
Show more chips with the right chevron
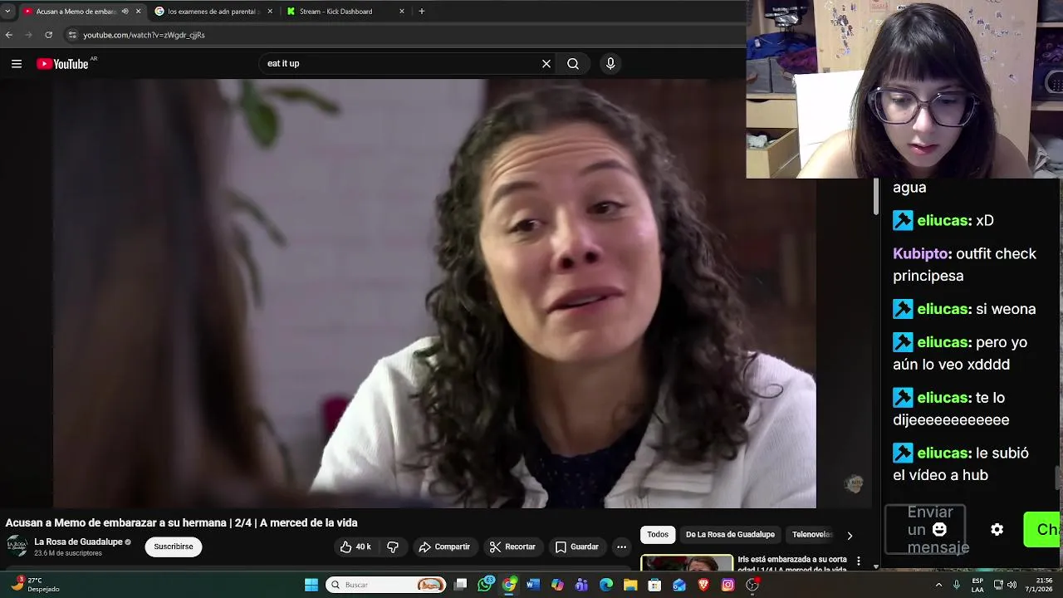pyautogui.click(x=849, y=536)
